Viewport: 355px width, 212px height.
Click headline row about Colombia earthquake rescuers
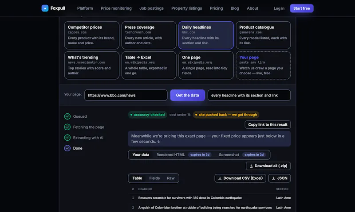click(x=209, y=198)
